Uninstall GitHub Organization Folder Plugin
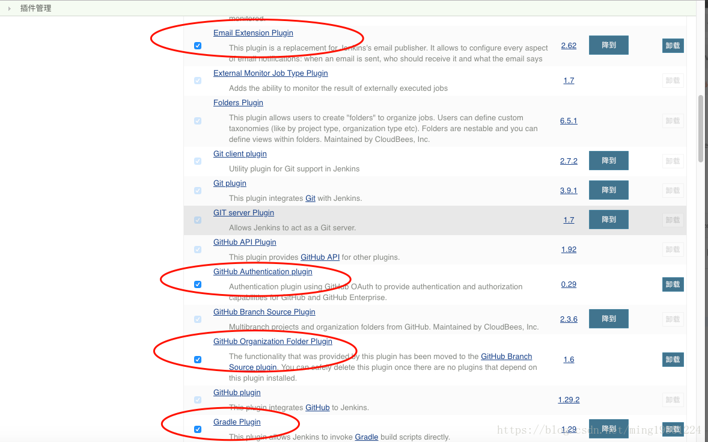The width and height of the screenshot is (708, 442). click(673, 360)
